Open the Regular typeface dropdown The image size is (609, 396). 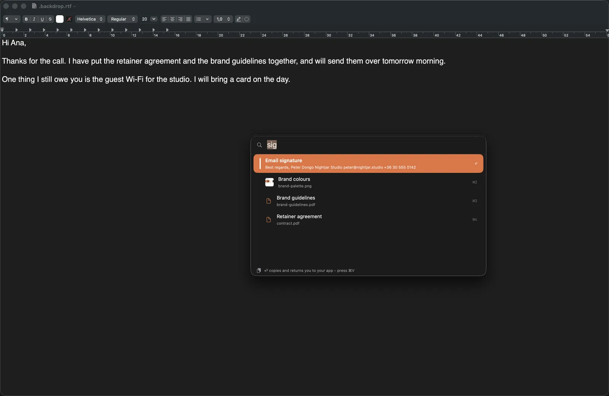pyautogui.click(x=122, y=19)
